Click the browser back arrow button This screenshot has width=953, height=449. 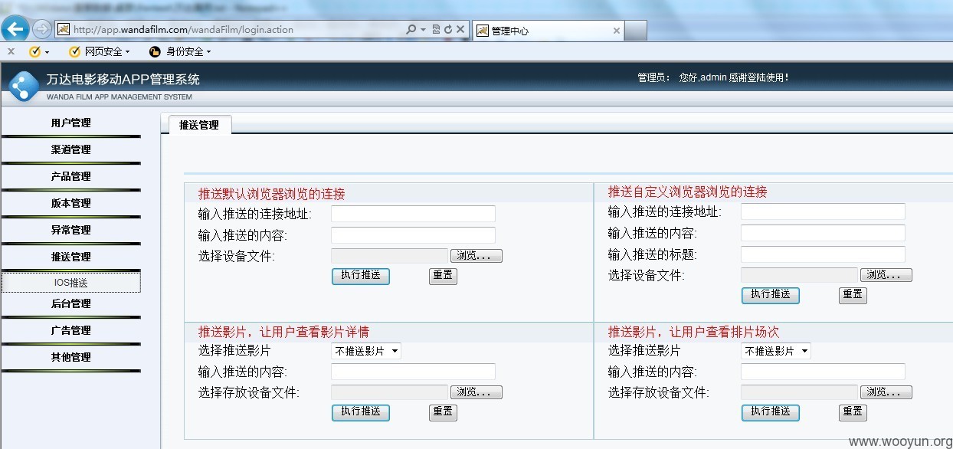[15, 30]
